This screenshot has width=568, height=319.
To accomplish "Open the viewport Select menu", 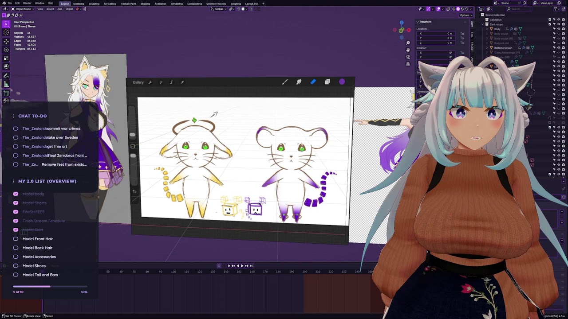I will tap(50, 9).
